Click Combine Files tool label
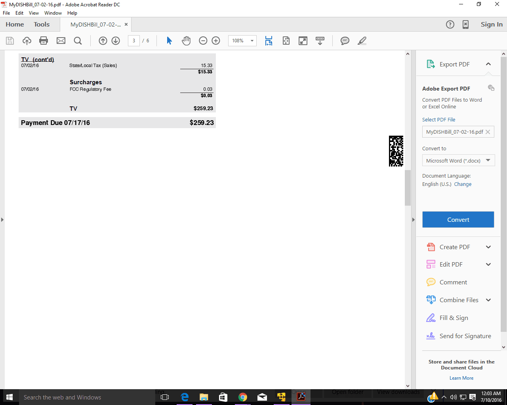507x405 pixels. 459,300
